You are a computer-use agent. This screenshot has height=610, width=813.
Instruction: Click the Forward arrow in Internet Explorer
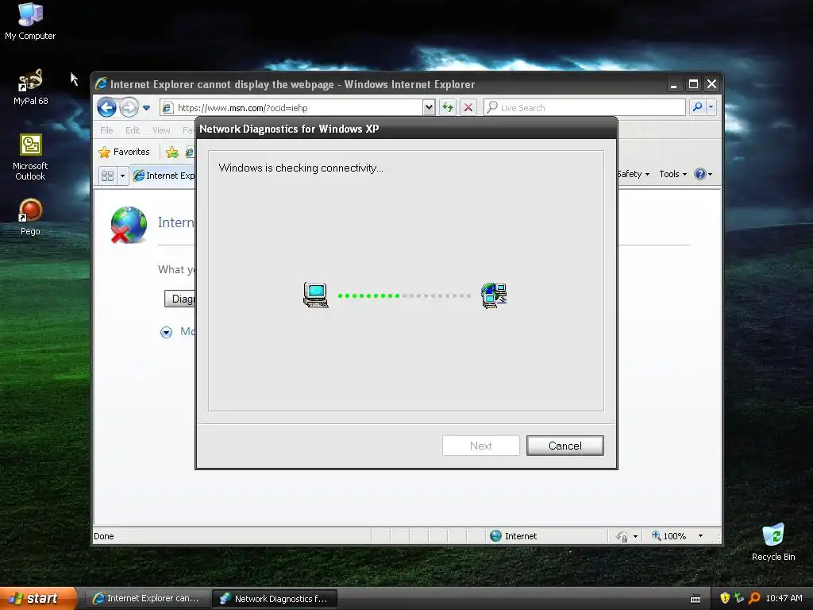[x=128, y=108]
